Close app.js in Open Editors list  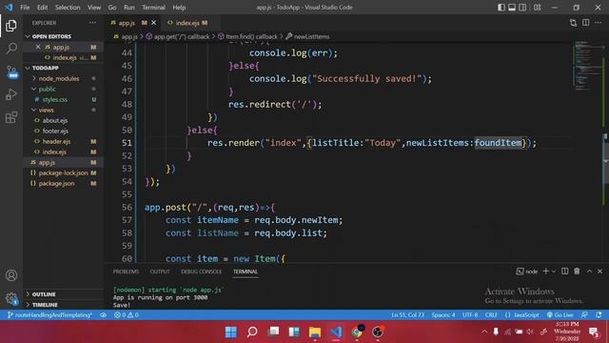38,47
